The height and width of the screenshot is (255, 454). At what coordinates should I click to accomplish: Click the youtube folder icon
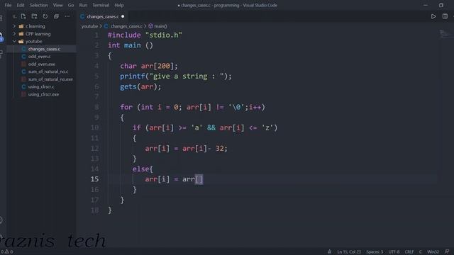pos(21,41)
